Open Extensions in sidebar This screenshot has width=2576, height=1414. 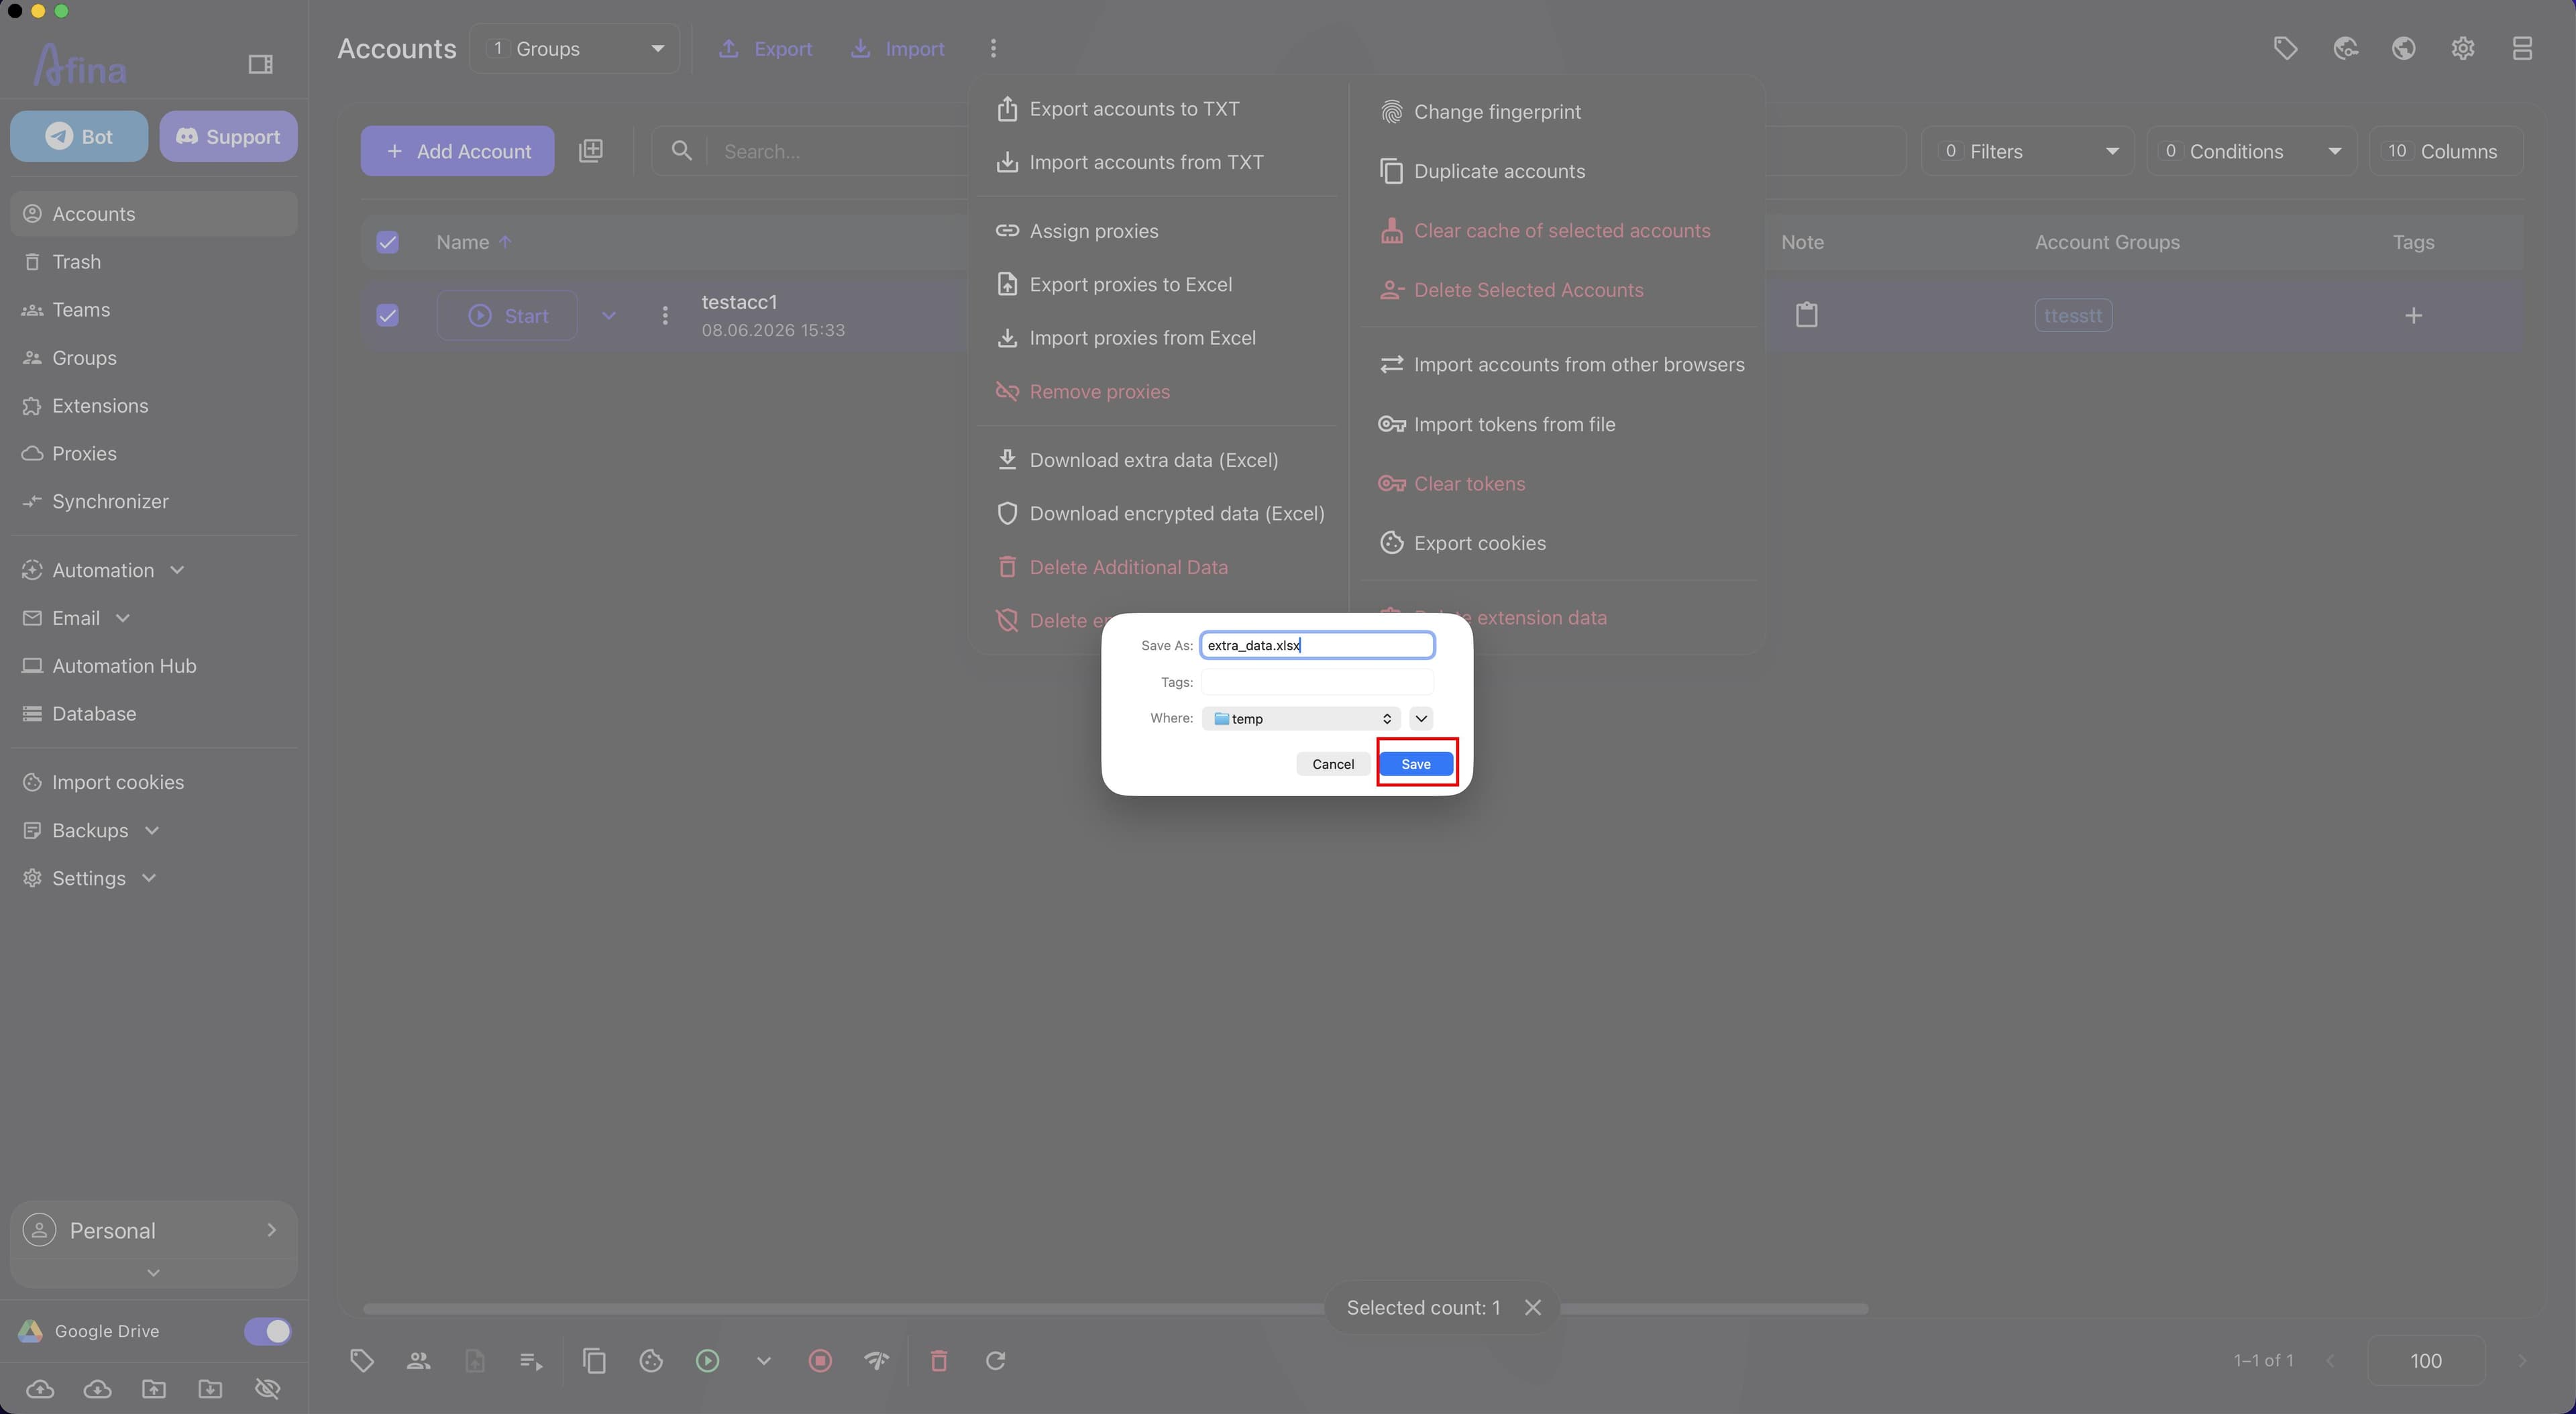pyautogui.click(x=153, y=406)
